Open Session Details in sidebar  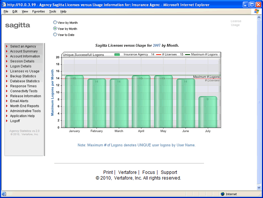point(22,61)
